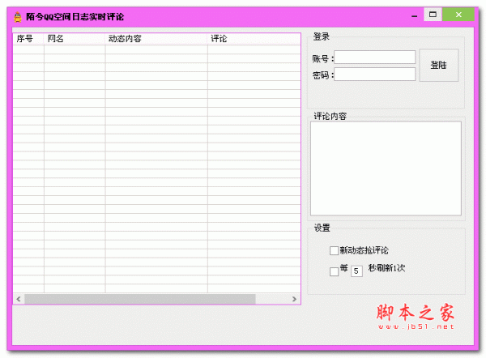
Task: Maximize the window
Action: 433,15
